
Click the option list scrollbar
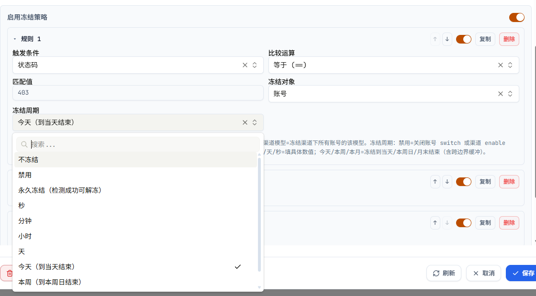click(x=259, y=214)
